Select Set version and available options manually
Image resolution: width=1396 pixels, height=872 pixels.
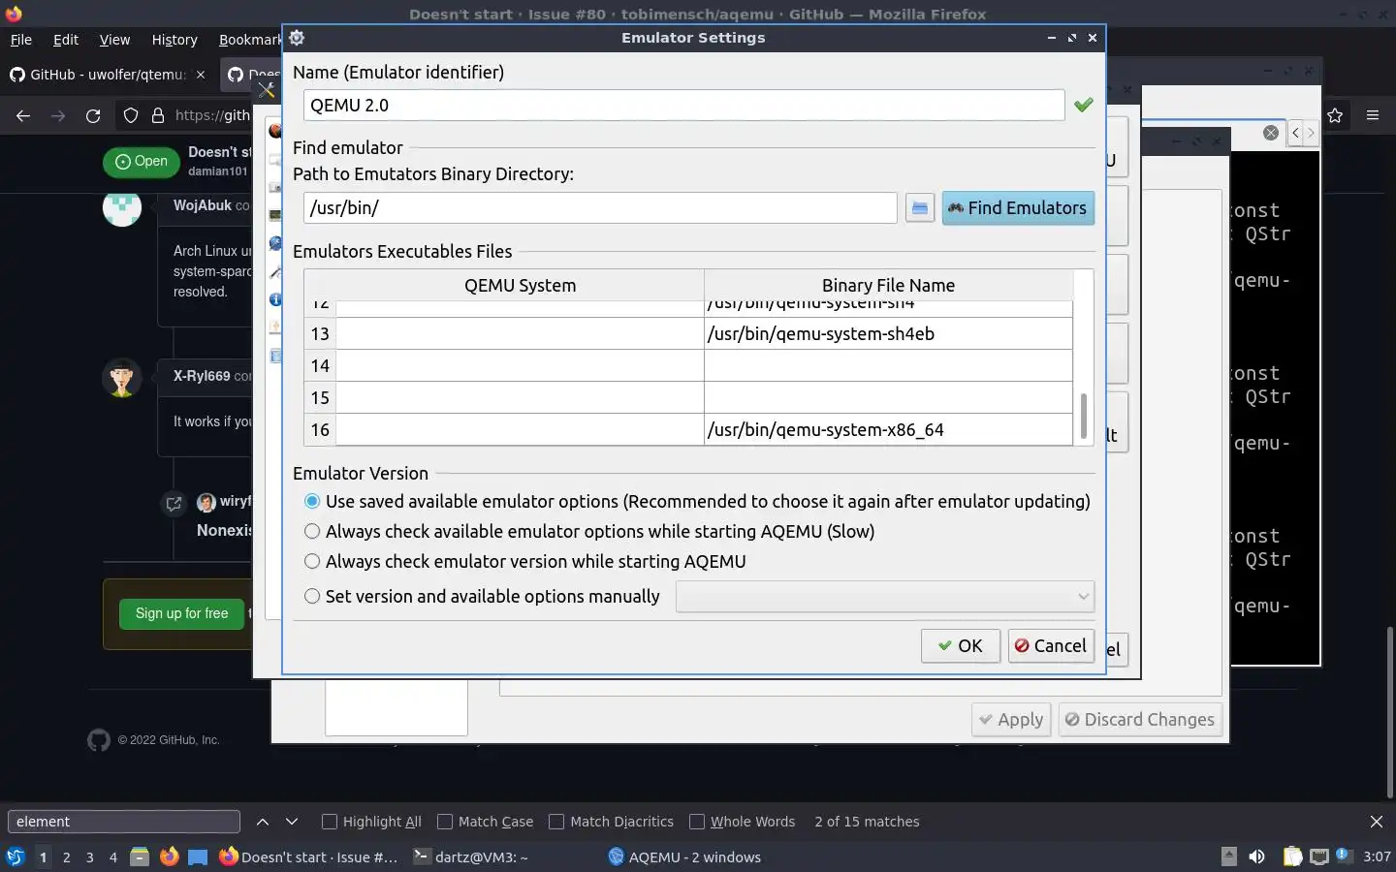[x=482, y=596]
